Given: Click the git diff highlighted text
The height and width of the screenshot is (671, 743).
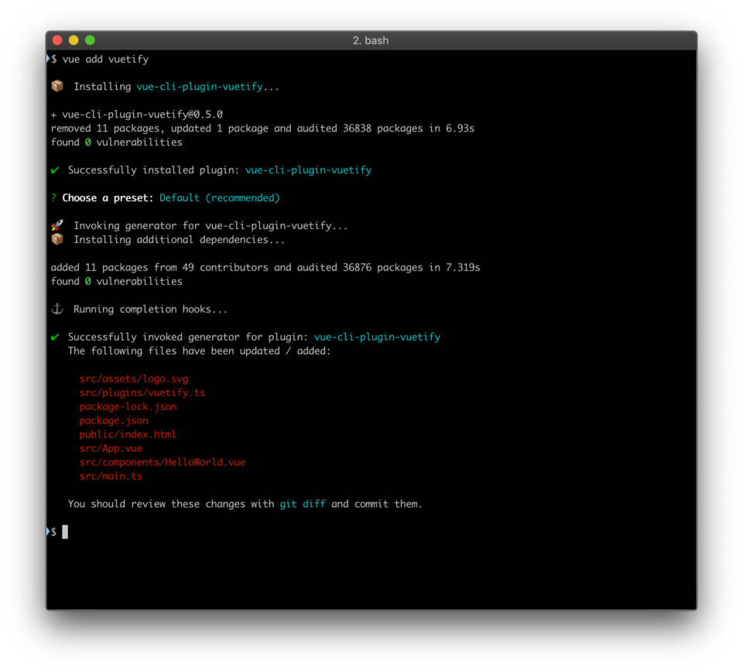Looking at the screenshot, I should click(301, 503).
